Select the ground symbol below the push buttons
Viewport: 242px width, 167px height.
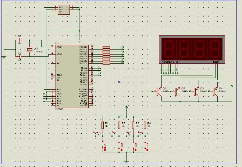[x=126, y=162]
